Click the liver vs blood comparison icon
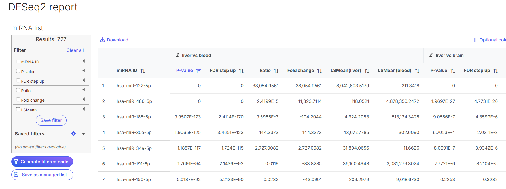This screenshot has height=189, width=506. tap(177, 55)
